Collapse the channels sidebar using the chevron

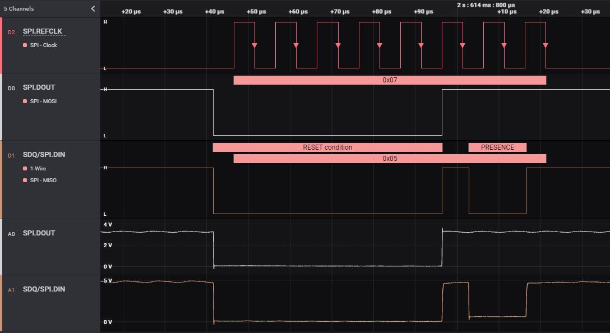[93, 8]
